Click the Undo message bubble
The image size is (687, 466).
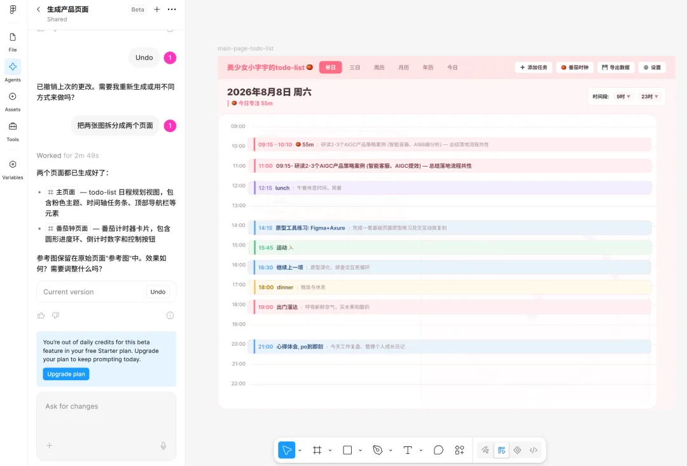[144, 58]
